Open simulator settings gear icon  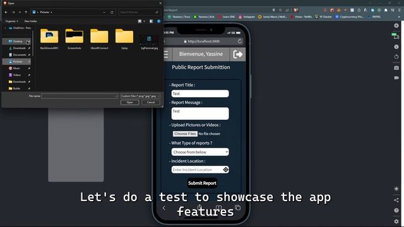396,221
